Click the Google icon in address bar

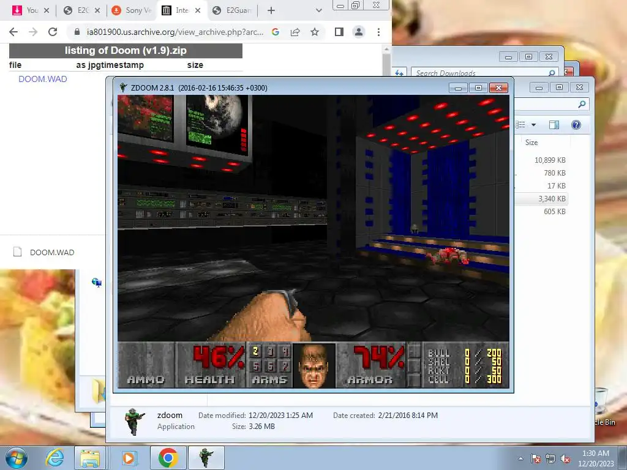[275, 32]
